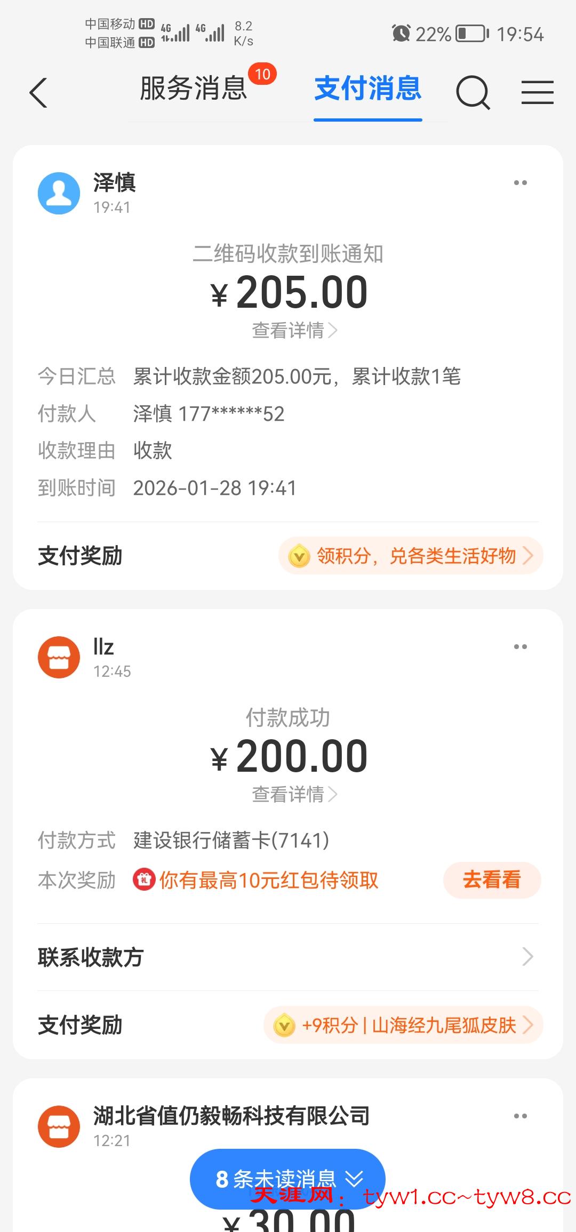Jump to 8 unread messages
576x1232 pixels.
[288, 1179]
